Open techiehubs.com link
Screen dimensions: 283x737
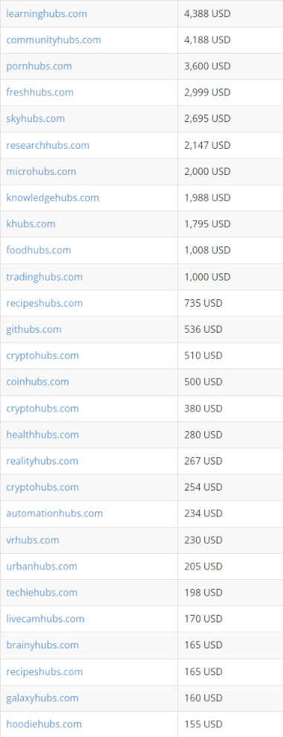point(42,593)
